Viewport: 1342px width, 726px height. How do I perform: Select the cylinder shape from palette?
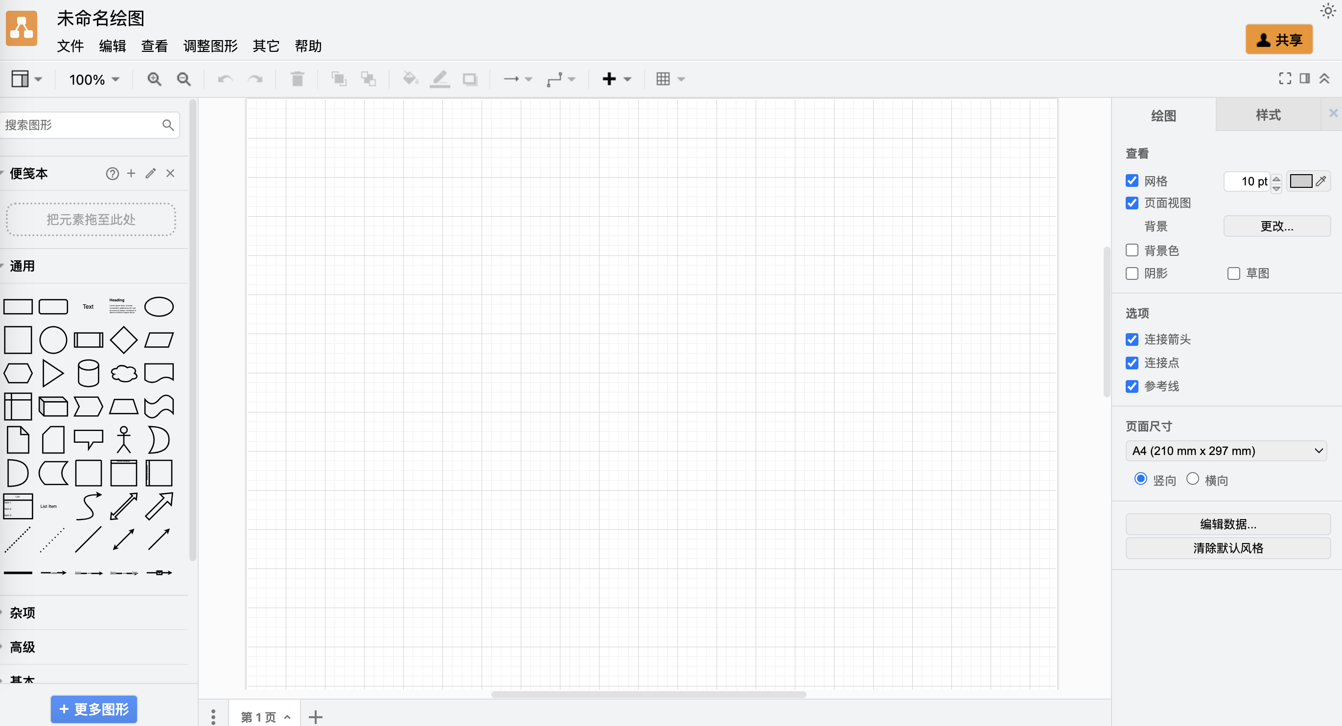pyautogui.click(x=88, y=373)
